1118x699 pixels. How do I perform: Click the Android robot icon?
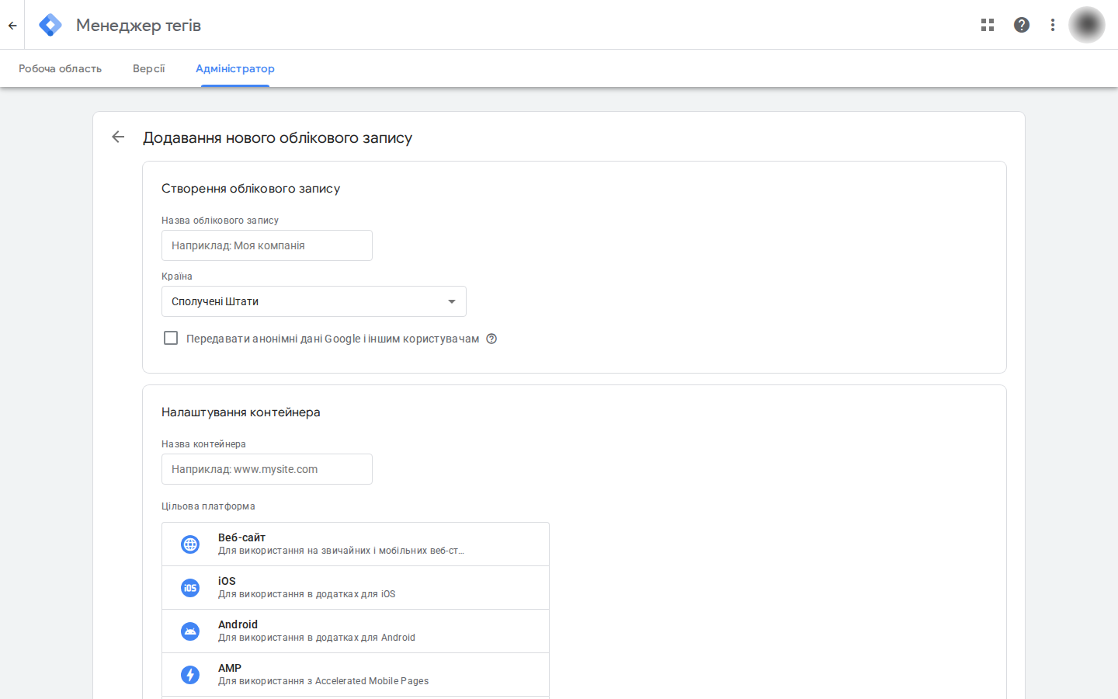(190, 631)
